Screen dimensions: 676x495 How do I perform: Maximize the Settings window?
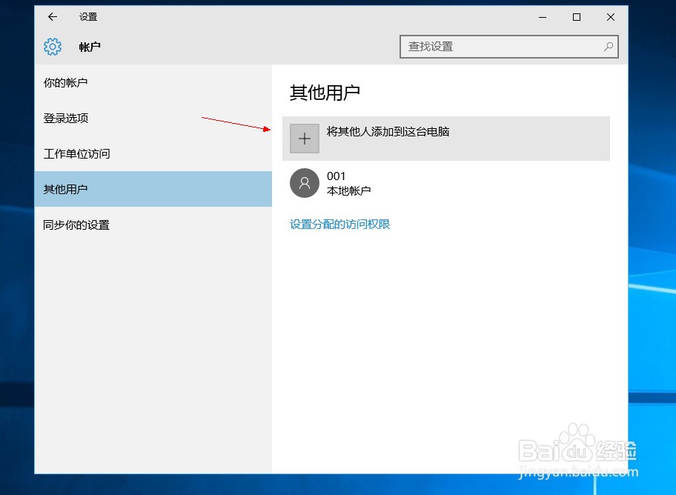[x=577, y=17]
